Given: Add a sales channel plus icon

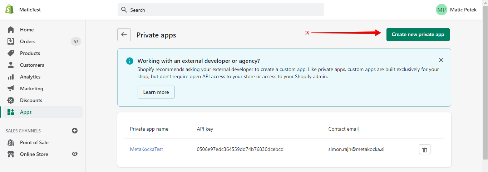Looking at the screenshot, I should click(75, 131).
